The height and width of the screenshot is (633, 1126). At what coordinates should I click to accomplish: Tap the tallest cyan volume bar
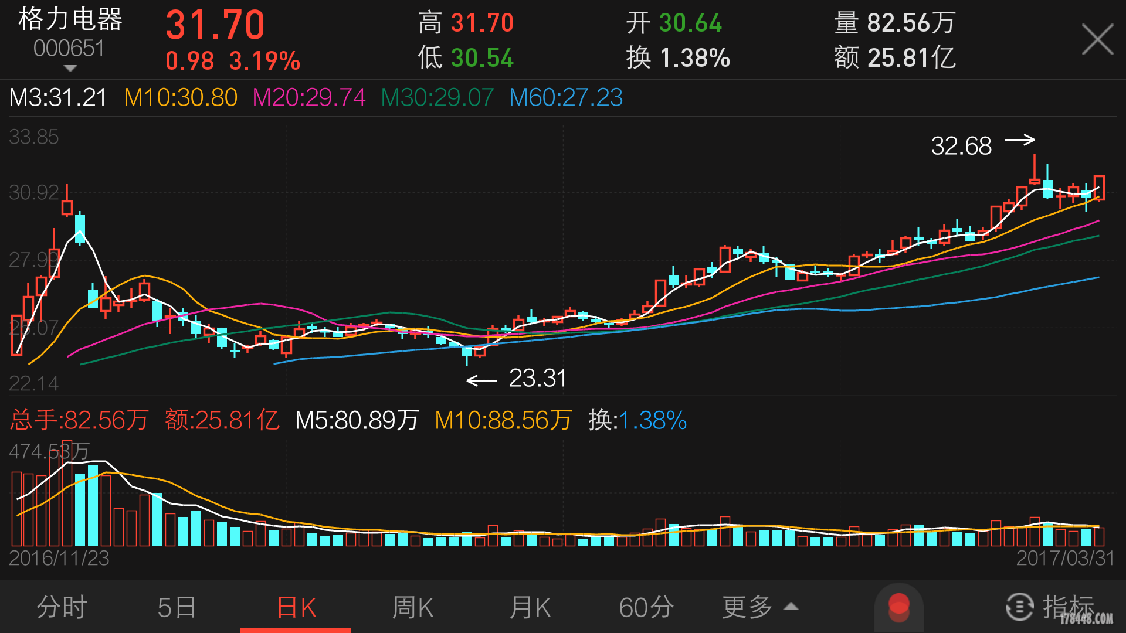[x=93, y=505]
